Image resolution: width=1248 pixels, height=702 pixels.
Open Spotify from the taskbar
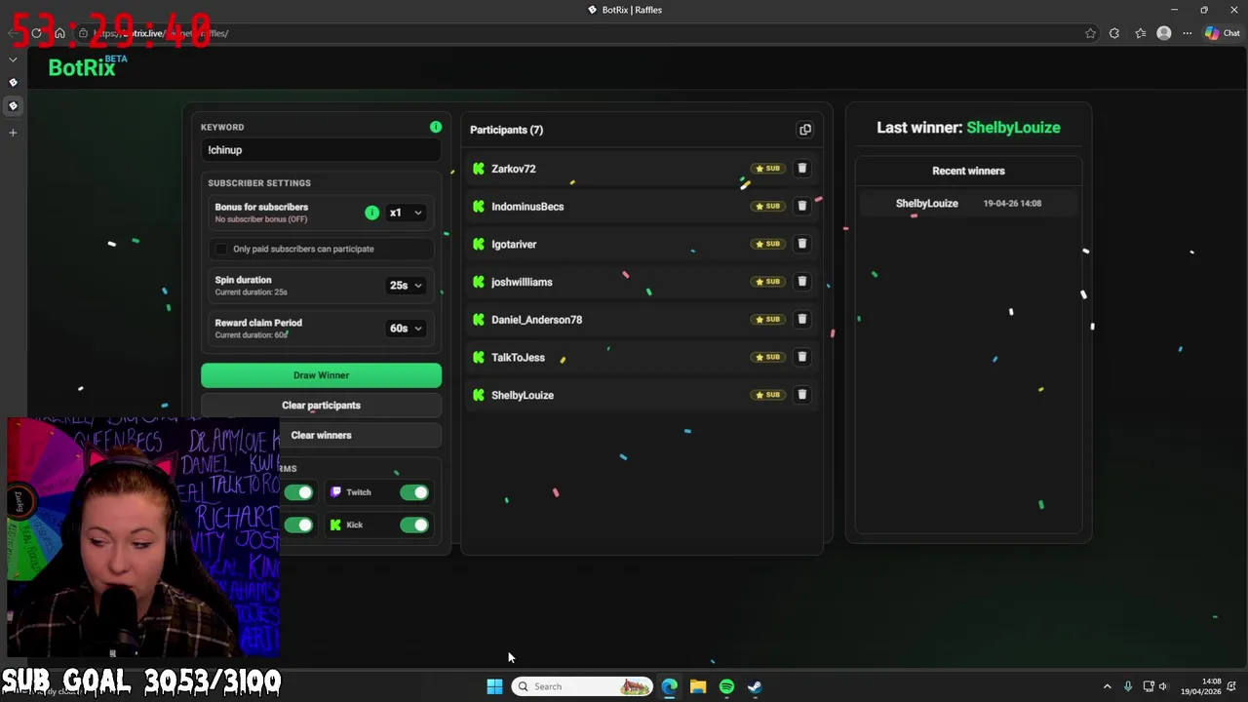point(726,686)
